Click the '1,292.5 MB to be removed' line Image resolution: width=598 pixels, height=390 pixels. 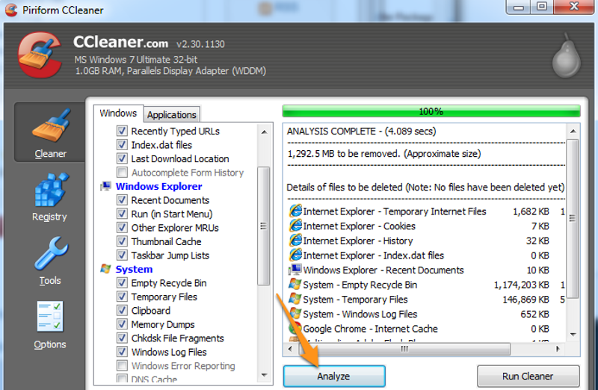click(x=383, y=154)
